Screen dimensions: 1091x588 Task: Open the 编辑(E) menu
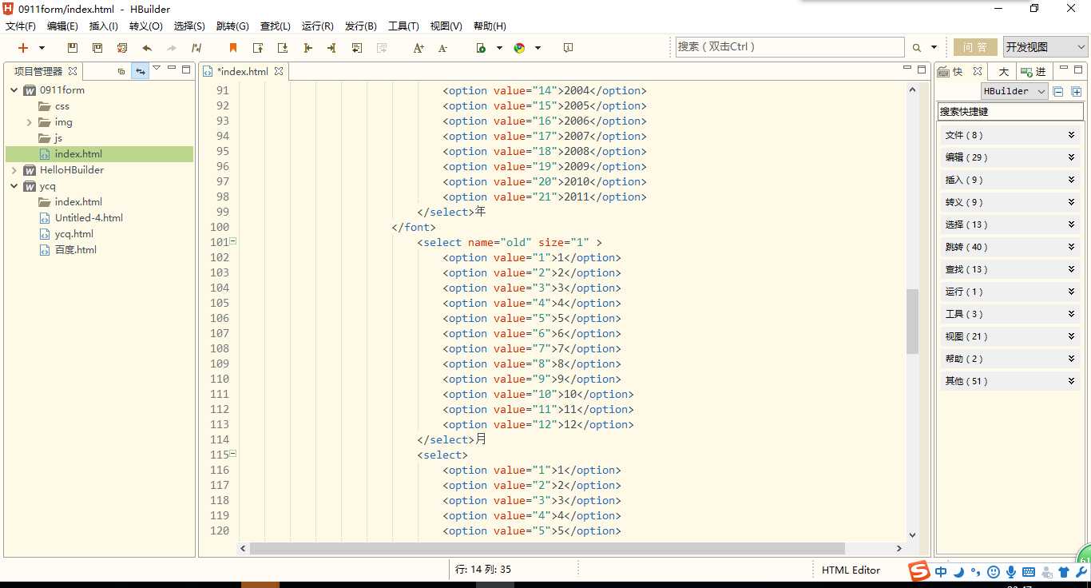point(62,26)
